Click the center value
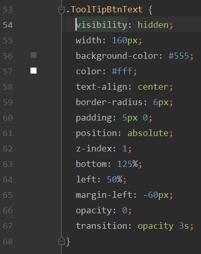Screen dimensions: 201x254 (153, 87)
